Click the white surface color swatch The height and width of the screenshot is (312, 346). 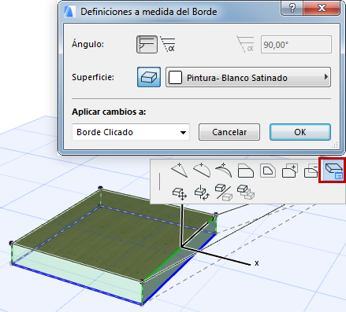(175, 78)
